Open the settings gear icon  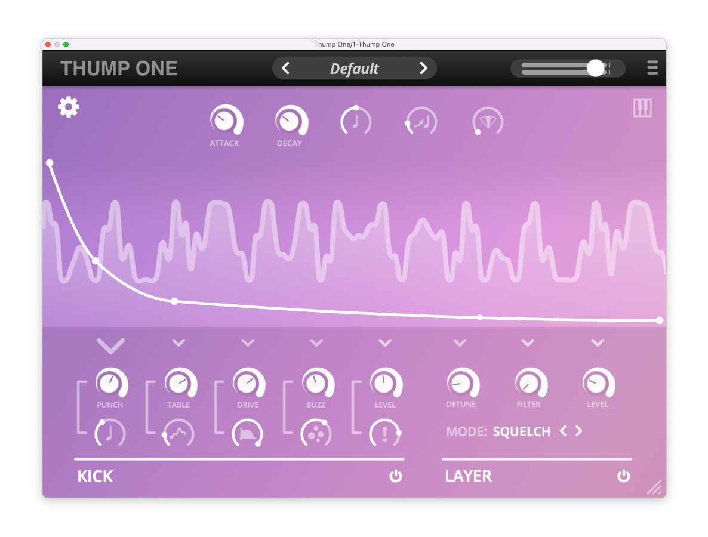click(69, 107)
